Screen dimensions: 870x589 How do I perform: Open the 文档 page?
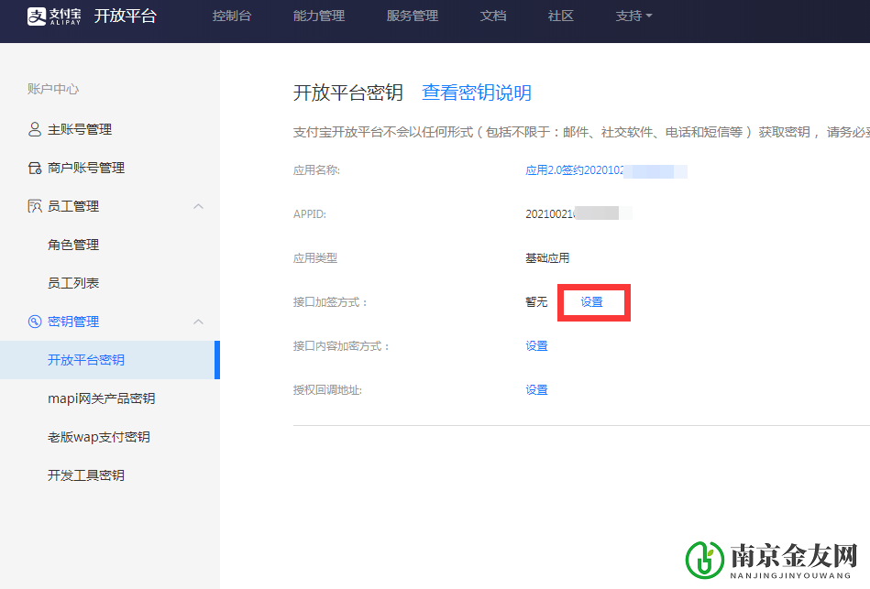[x=493, y=16]
